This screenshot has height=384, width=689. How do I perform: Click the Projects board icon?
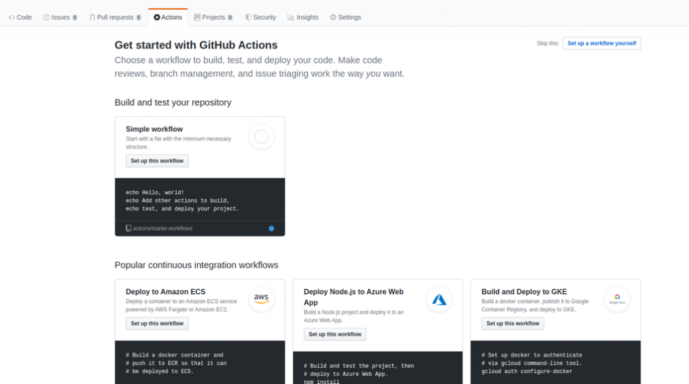[x=197, y=17]
